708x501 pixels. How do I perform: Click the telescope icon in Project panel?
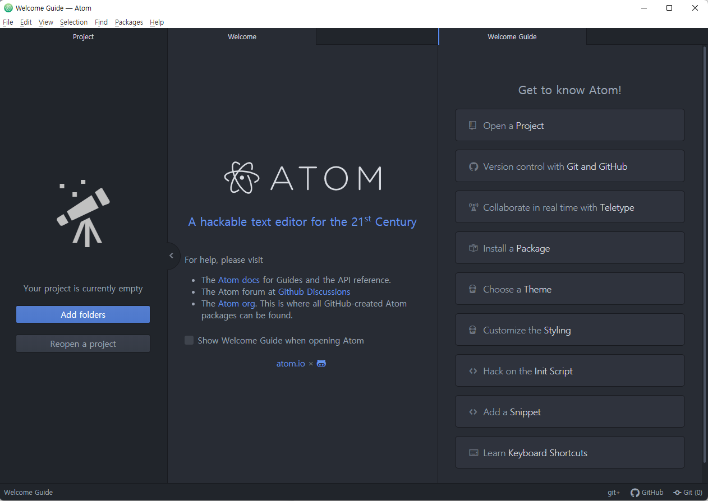tap(83, 214)
